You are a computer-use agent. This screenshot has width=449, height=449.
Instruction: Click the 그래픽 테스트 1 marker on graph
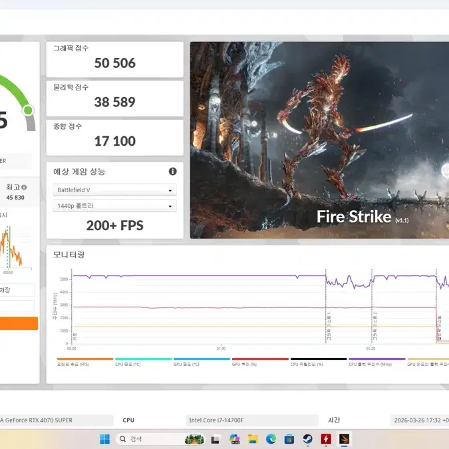coord(329,327)
